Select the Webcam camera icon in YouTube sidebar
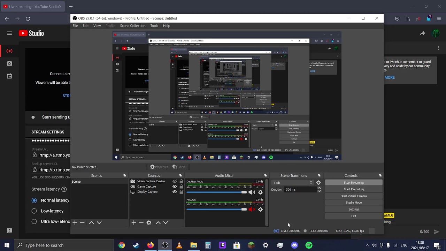The image size is (446, 251). (x=9, y=63)
